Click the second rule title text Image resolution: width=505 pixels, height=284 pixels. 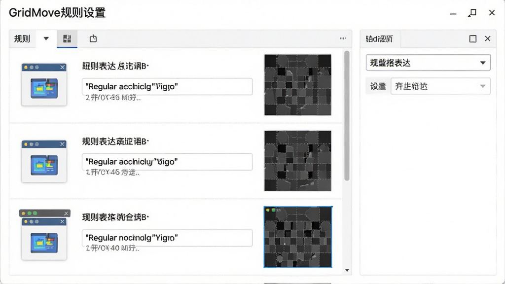coord(115,142)
